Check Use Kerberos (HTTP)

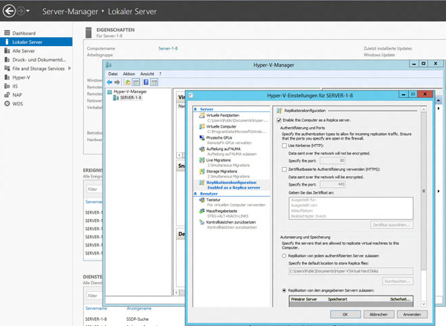pyautogui.click(x=284, y=146)
